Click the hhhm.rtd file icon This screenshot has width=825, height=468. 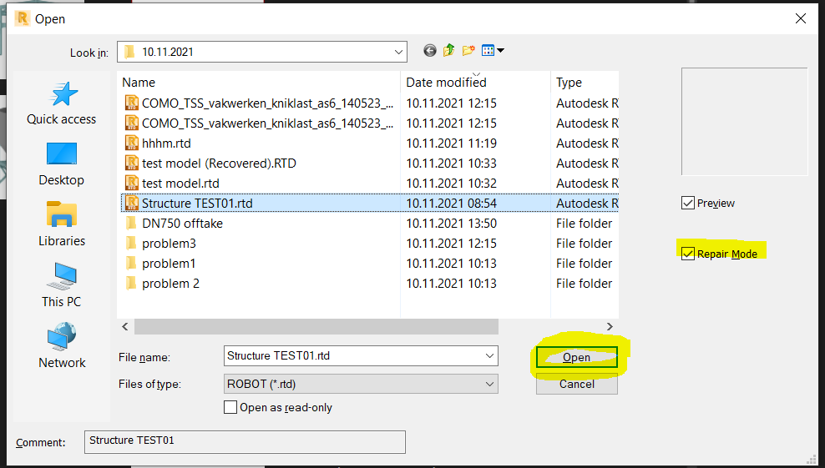click(132, 143)
